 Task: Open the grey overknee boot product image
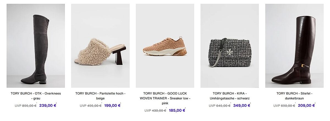[36, 46]
